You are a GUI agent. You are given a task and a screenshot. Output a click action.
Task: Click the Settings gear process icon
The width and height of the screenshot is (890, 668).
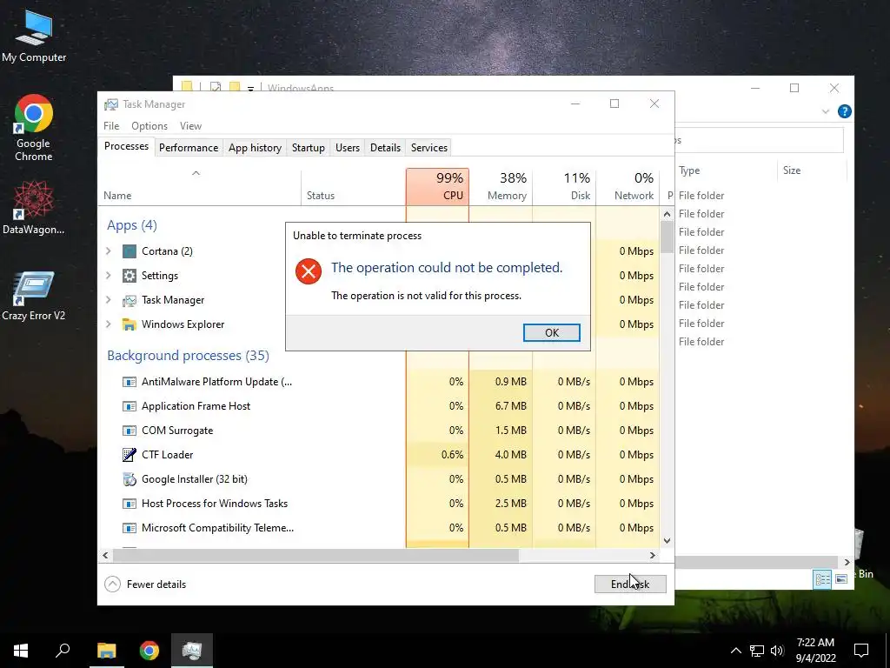(x=130, y=276)
